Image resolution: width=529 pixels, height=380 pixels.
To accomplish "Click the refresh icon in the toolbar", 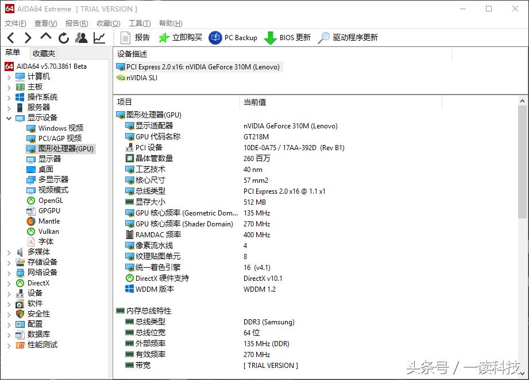I will coord(63,37).
